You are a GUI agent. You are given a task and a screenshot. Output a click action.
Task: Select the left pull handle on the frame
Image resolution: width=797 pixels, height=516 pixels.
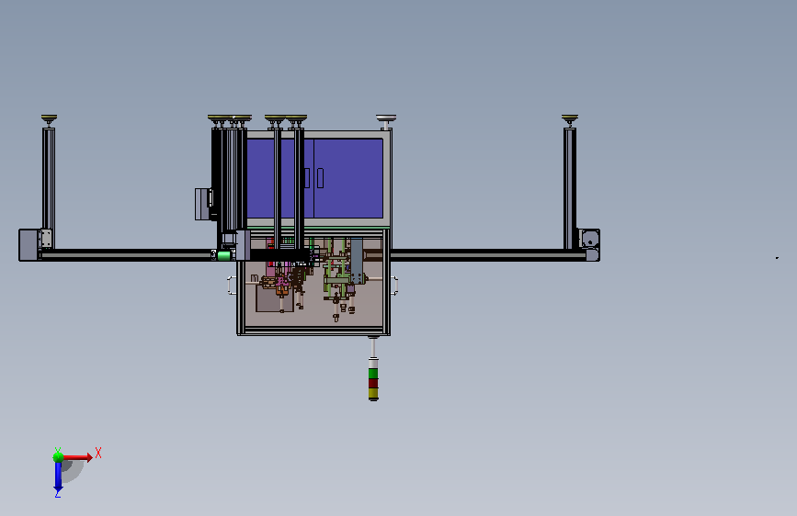click(233, 286)
